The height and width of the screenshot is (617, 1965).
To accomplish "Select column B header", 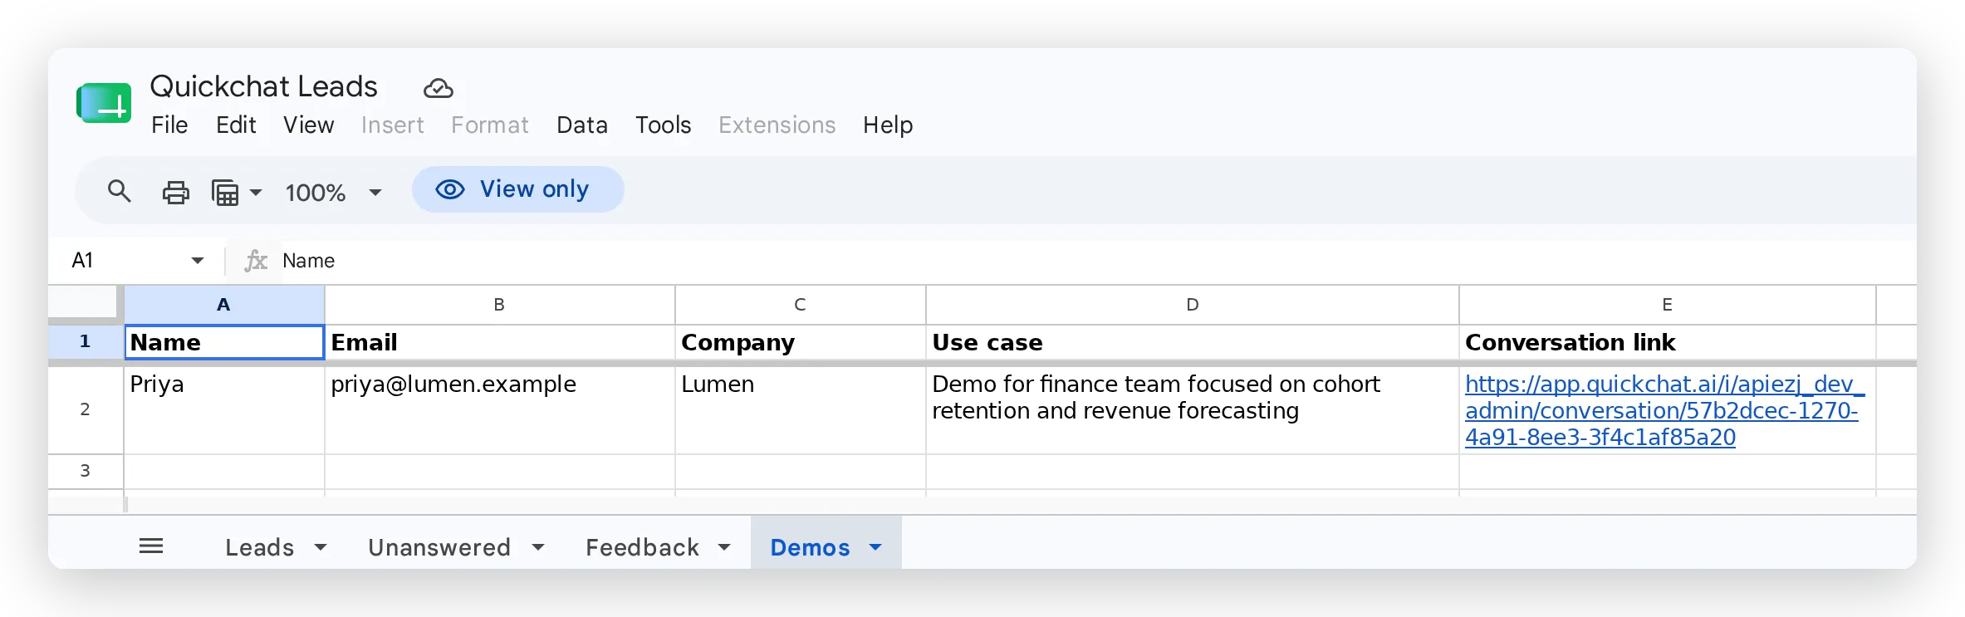I will pyautogui.click(x=499, y=305).
